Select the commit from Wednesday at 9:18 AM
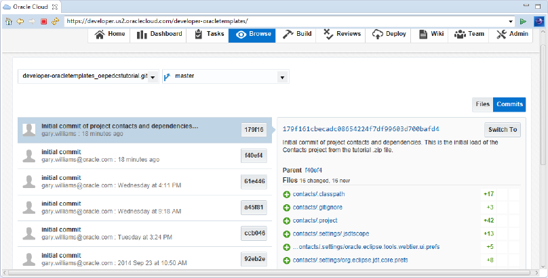Screen dimensions: 548x278 [144, 208]
